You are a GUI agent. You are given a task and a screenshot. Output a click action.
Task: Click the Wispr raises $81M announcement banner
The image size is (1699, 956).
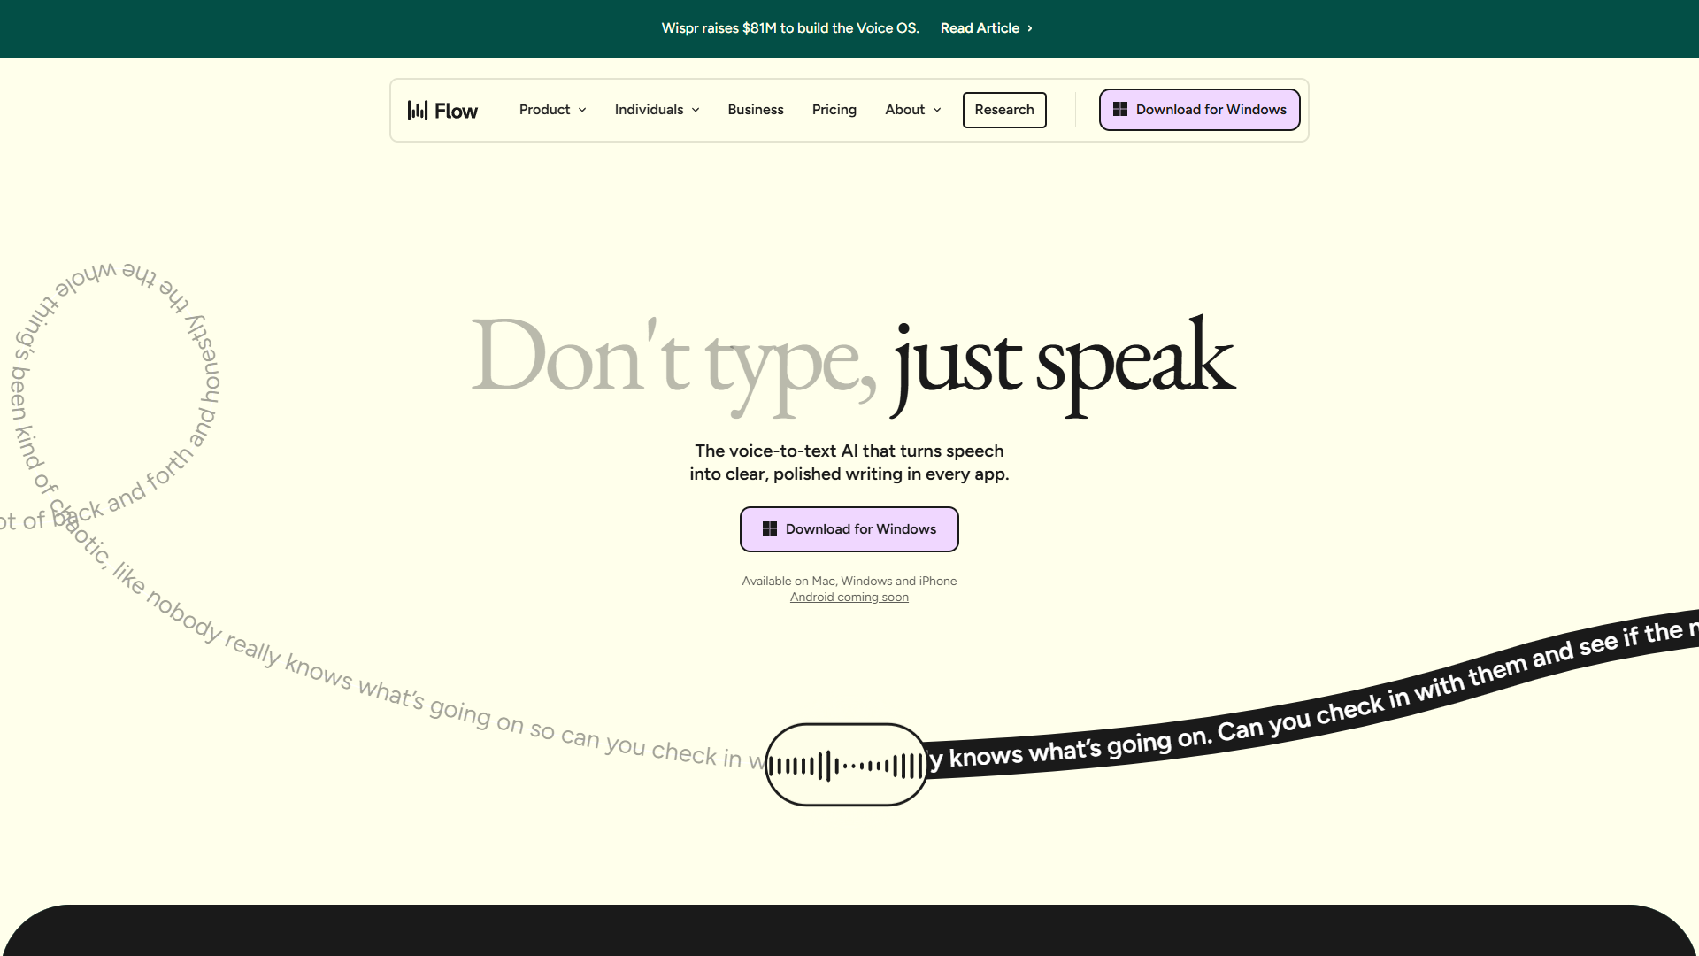(790, 28)
